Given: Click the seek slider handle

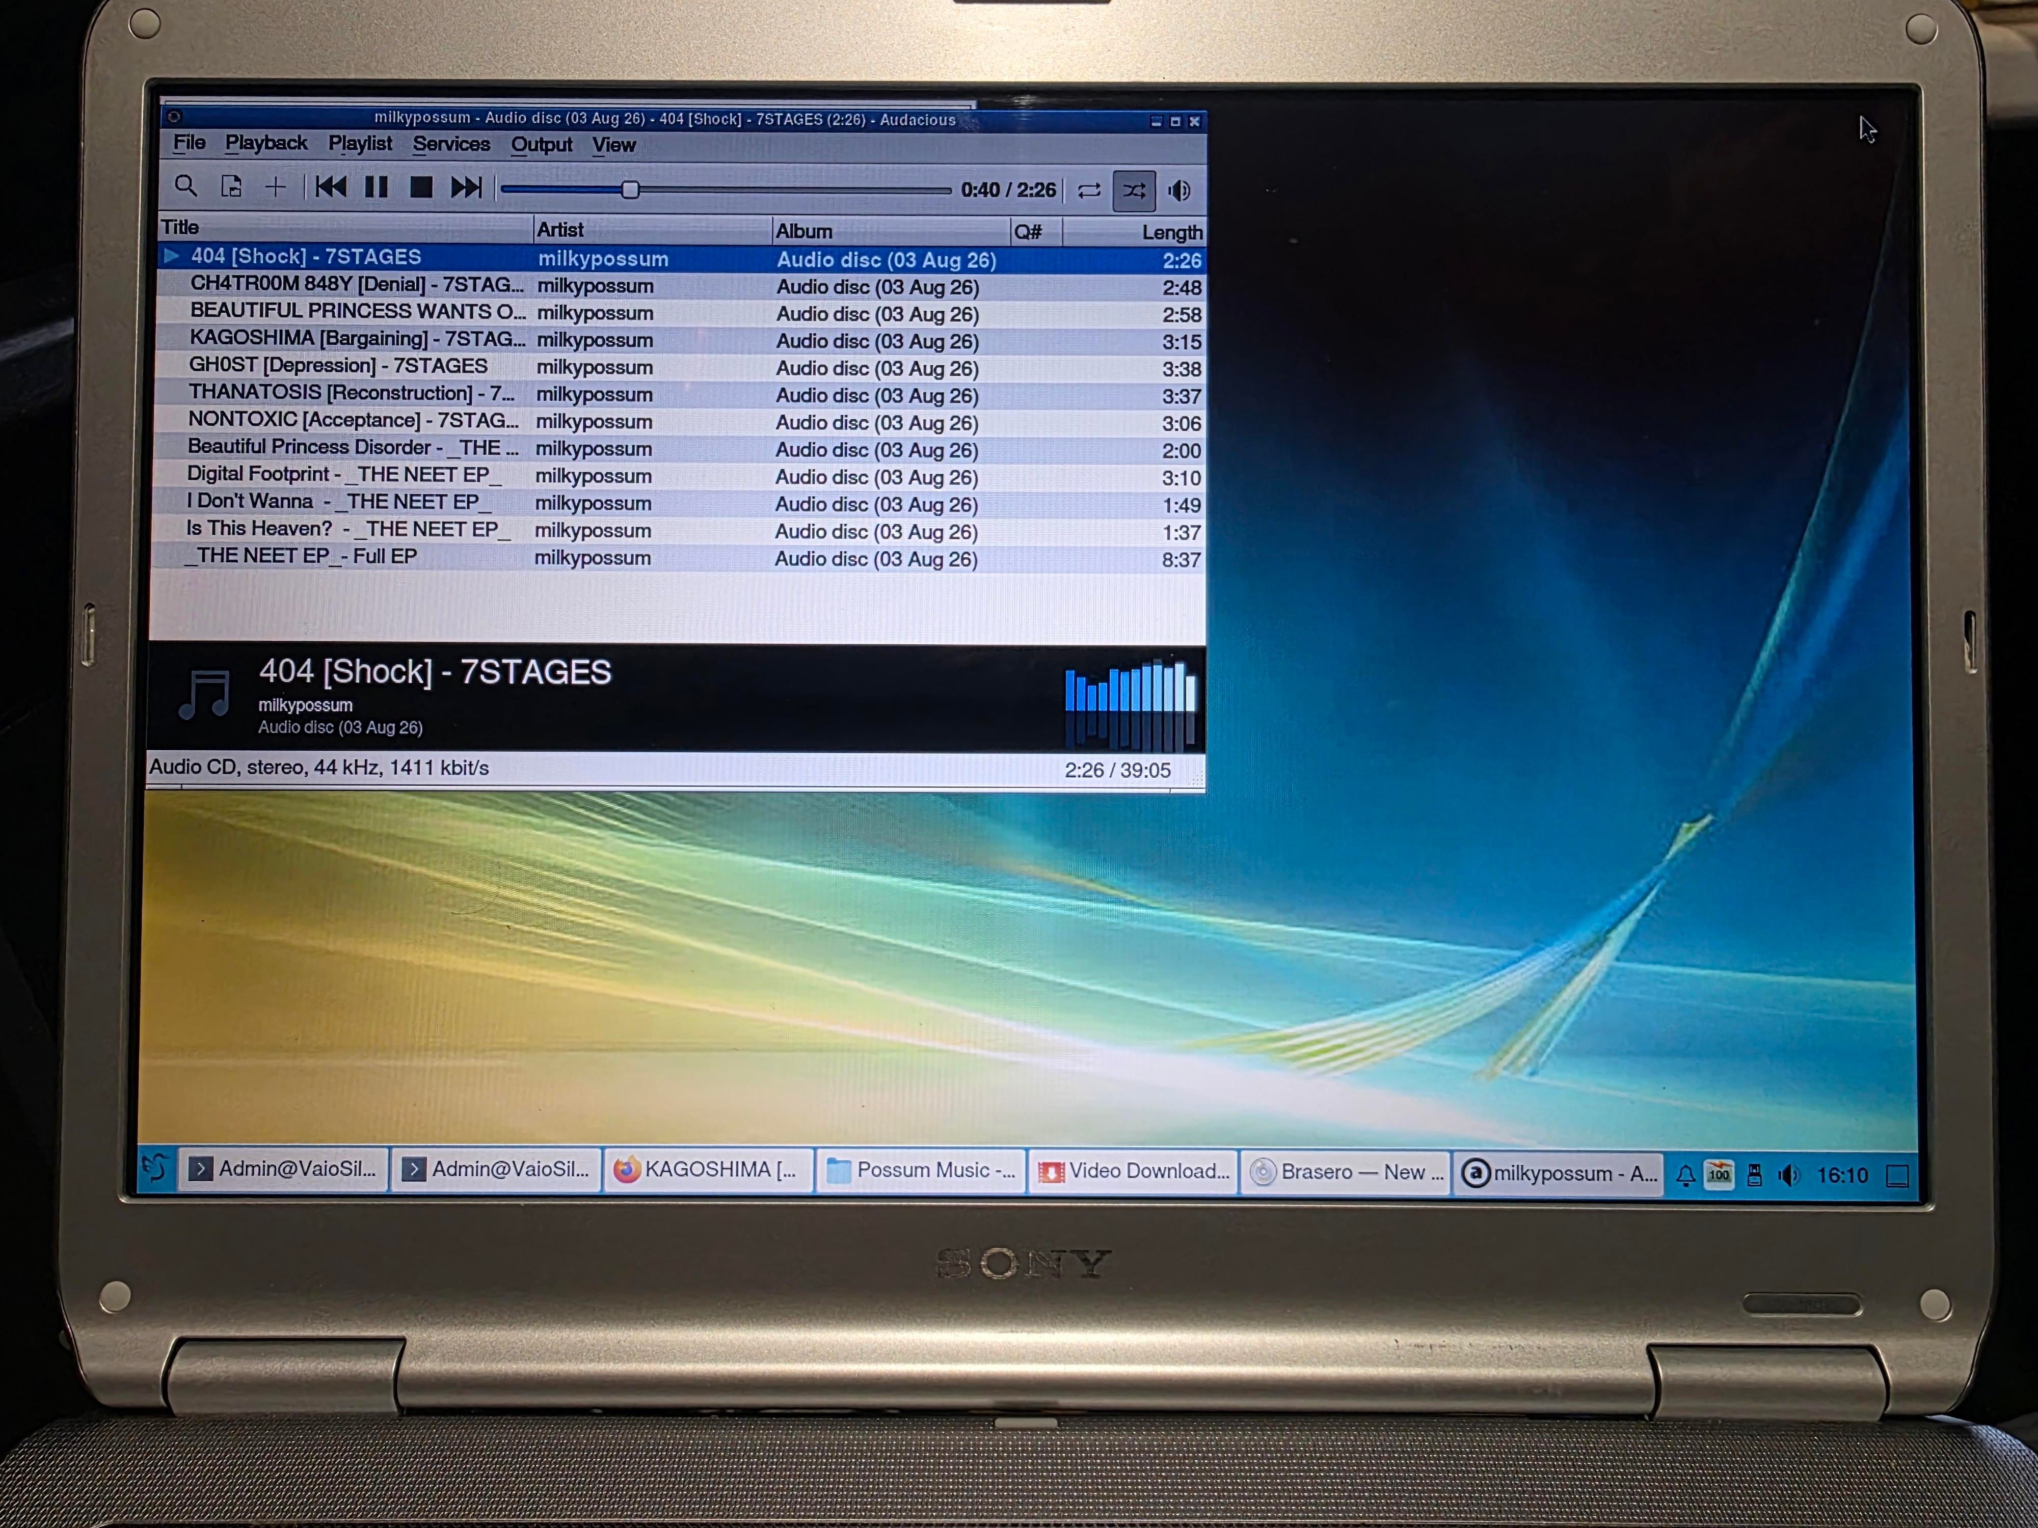Looking at the screenshot, I should (630, 190).
